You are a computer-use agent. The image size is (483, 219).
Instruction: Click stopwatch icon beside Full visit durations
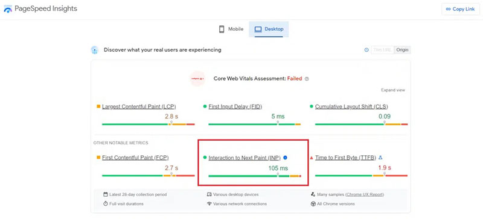coord(106,203)
